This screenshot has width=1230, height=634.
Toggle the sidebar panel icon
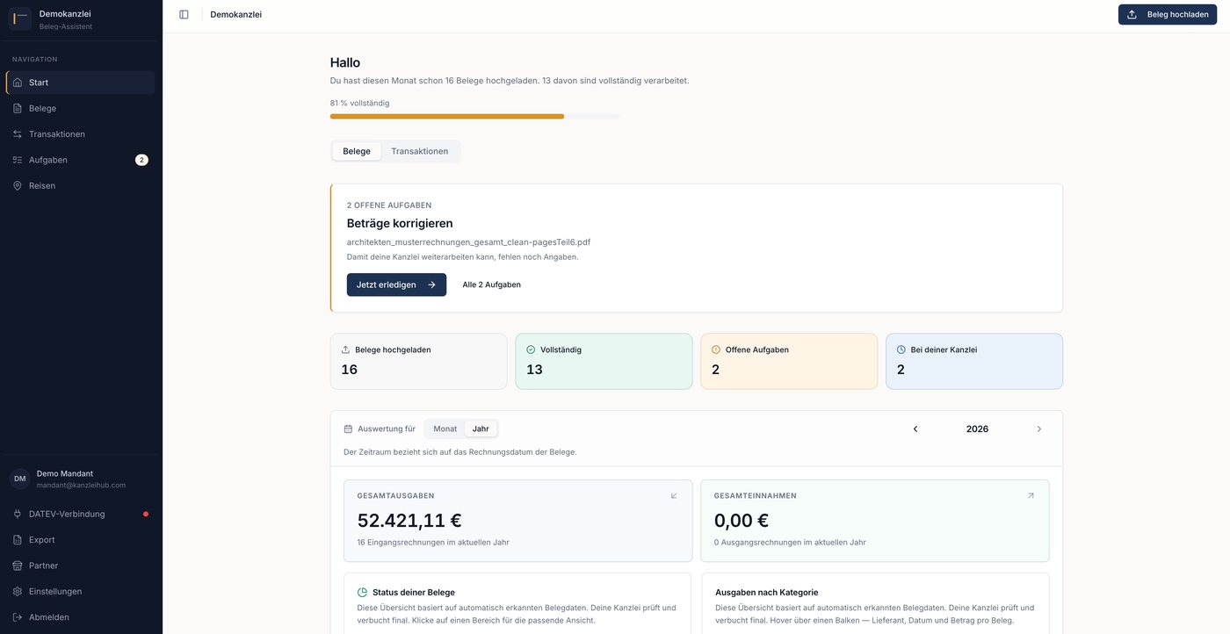184,14
